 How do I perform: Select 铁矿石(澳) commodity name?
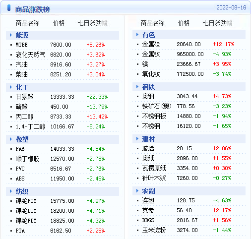157,106
